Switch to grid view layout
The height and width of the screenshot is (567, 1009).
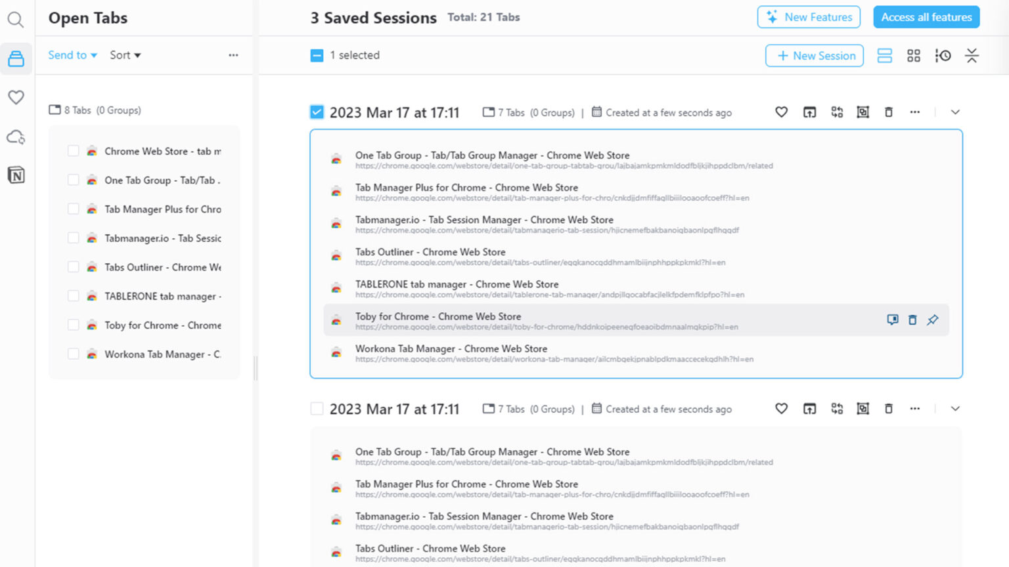pyautogui.click(x=913, y=56)
